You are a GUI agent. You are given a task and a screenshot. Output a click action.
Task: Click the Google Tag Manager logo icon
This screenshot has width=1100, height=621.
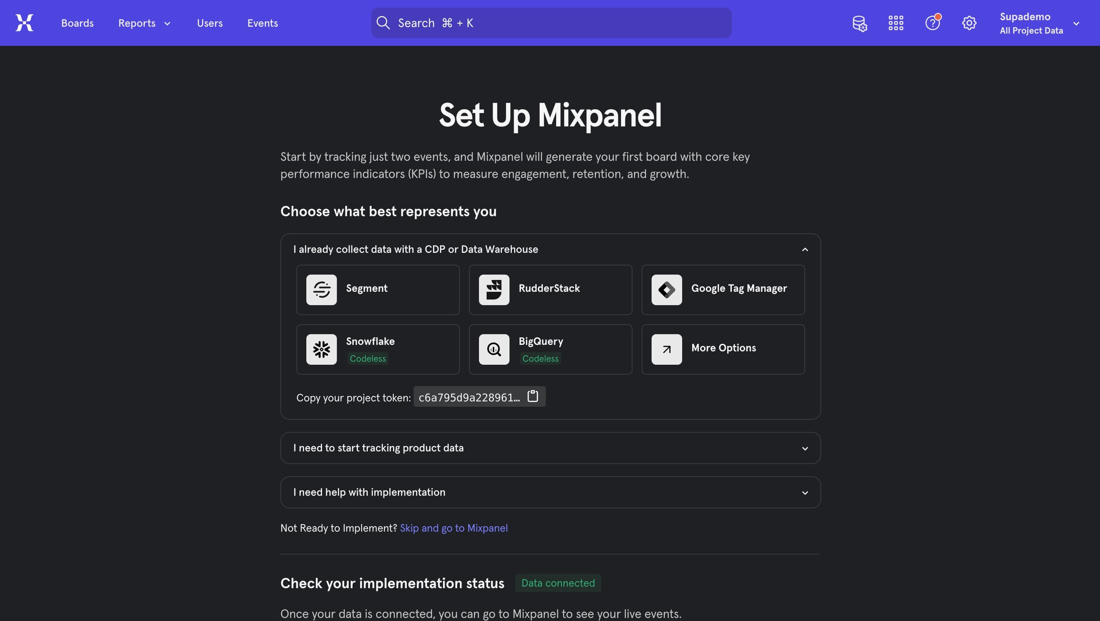(666, 289)
